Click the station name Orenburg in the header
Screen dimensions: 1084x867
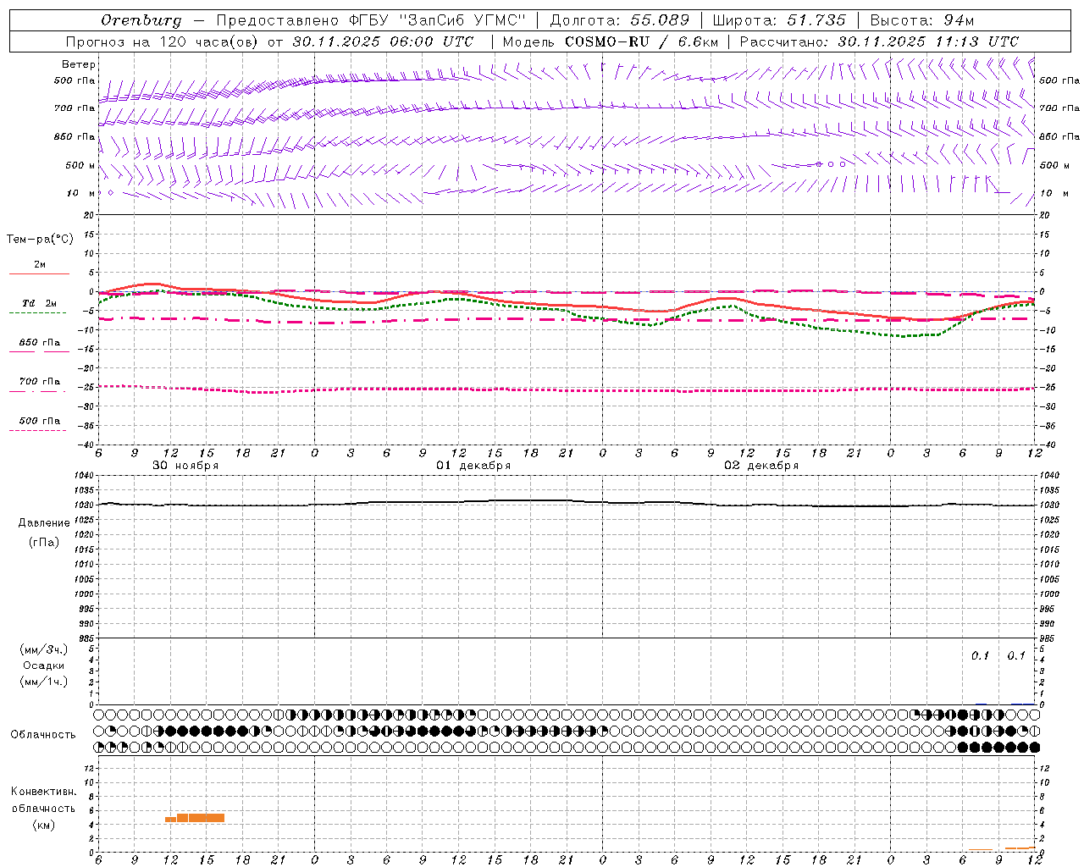tap(141, 20)
